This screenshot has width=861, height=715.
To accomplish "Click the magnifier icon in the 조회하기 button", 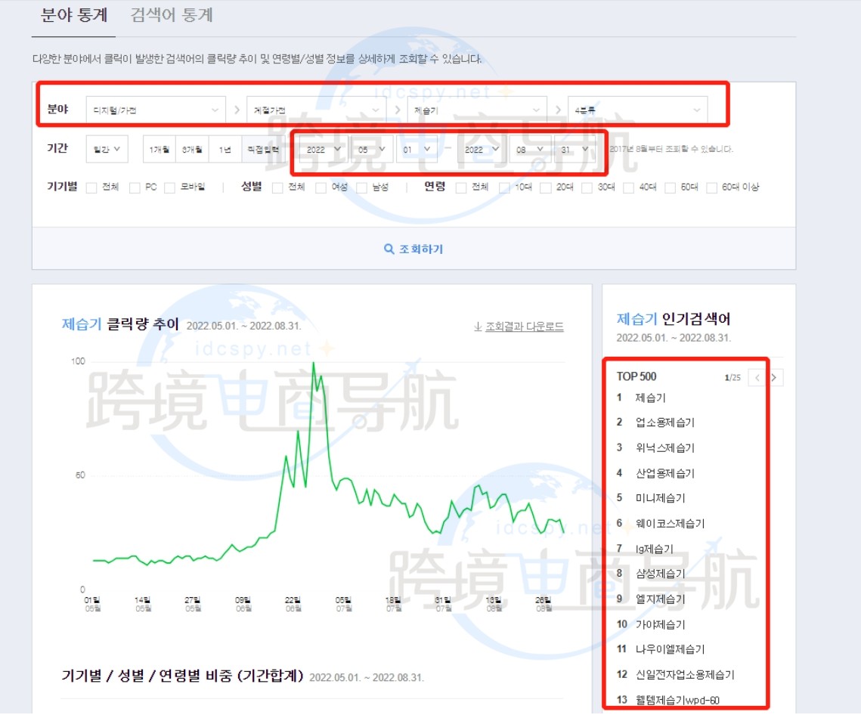I will pos(389,248).
